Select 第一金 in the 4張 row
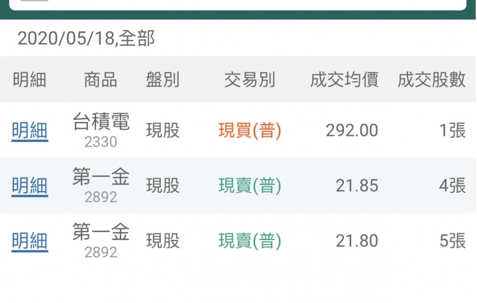 point(101,176)
